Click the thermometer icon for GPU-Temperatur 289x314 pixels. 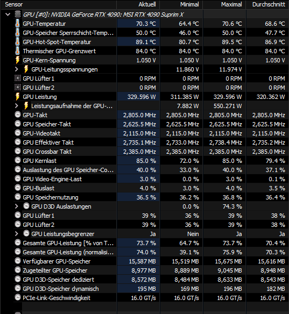pyautogui.click(x=18, y=24)
